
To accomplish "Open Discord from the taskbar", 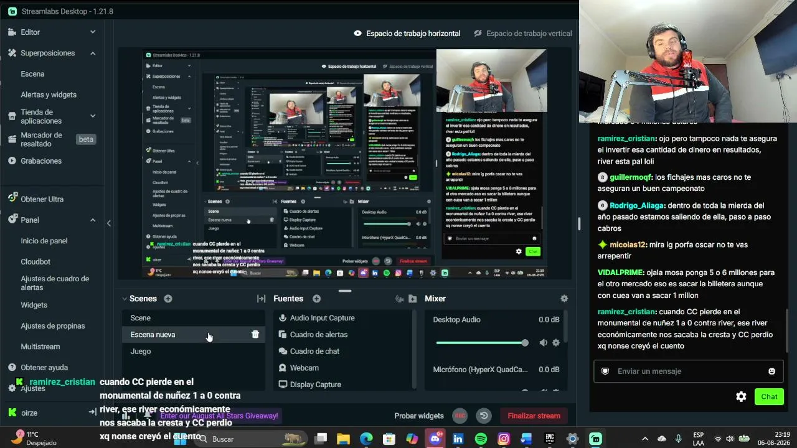I will (435, 439).
